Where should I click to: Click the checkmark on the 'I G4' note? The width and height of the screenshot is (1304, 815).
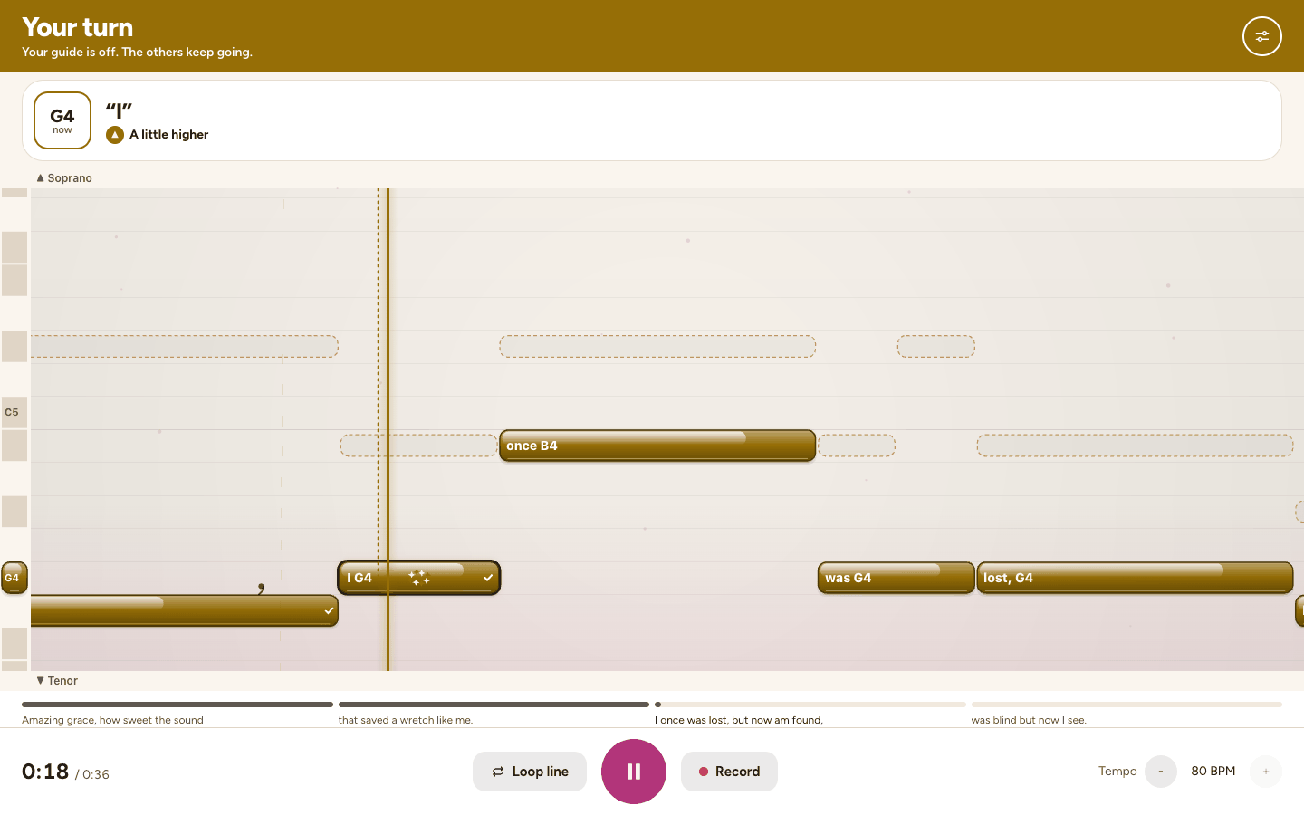coord(488,578)
